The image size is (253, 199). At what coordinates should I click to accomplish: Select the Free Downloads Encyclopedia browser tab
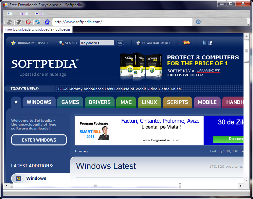click(38, 29)
